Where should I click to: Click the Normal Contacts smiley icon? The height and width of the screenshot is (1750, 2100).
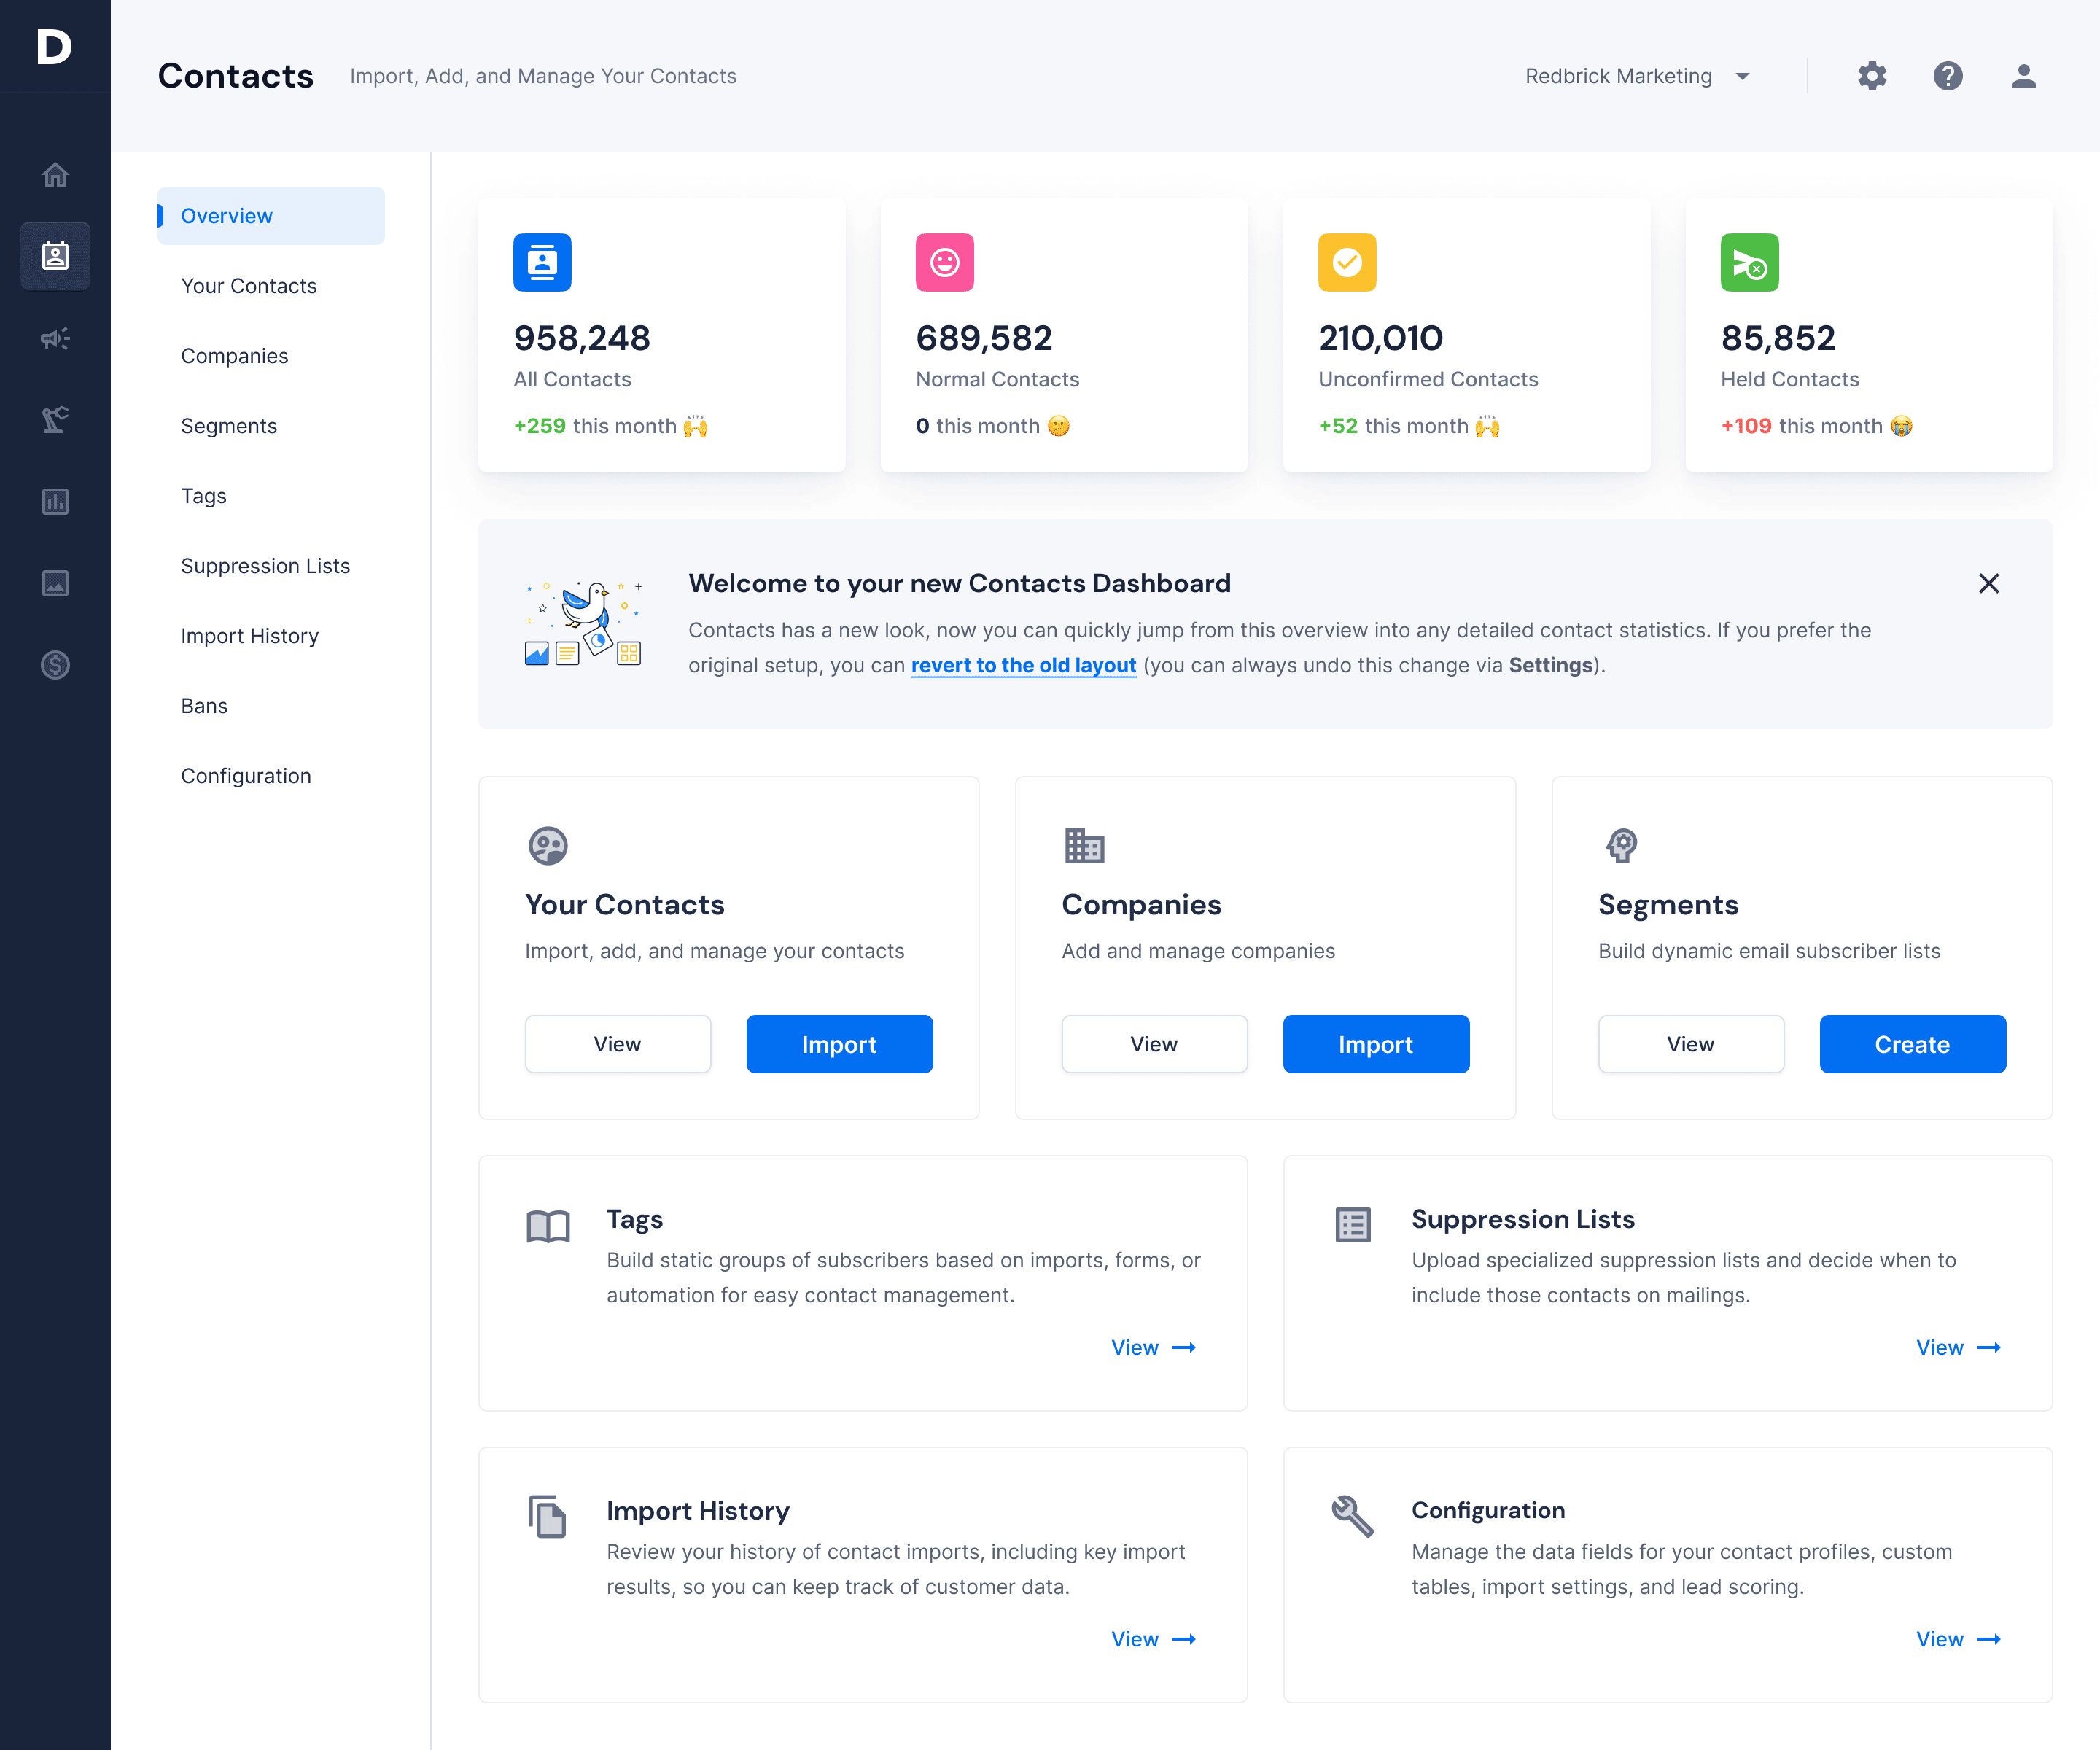click(x=945, y=262)
